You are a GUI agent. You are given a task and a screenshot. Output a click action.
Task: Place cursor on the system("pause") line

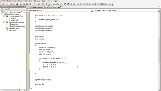point(43,80)
